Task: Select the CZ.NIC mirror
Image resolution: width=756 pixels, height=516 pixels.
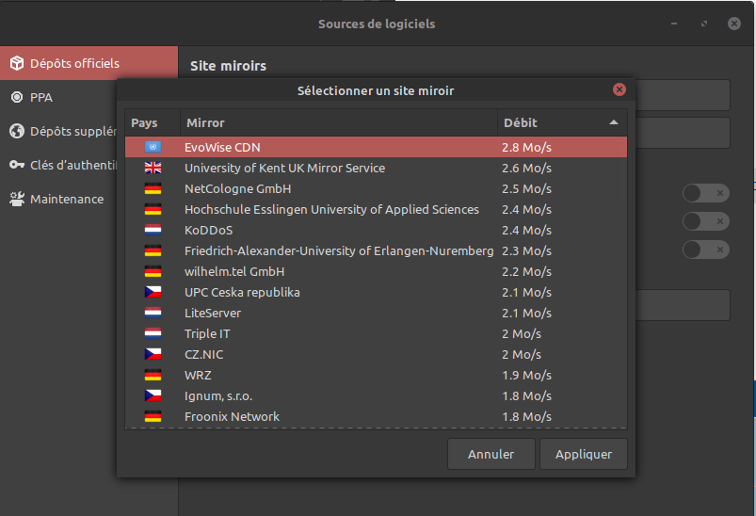Action: pos(376,354)
